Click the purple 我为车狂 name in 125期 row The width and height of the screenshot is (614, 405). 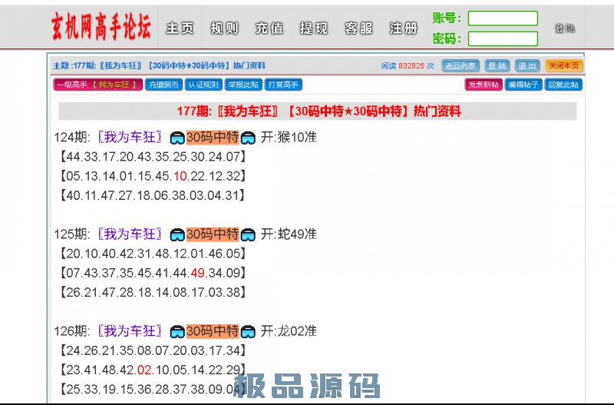coord(130,234)
